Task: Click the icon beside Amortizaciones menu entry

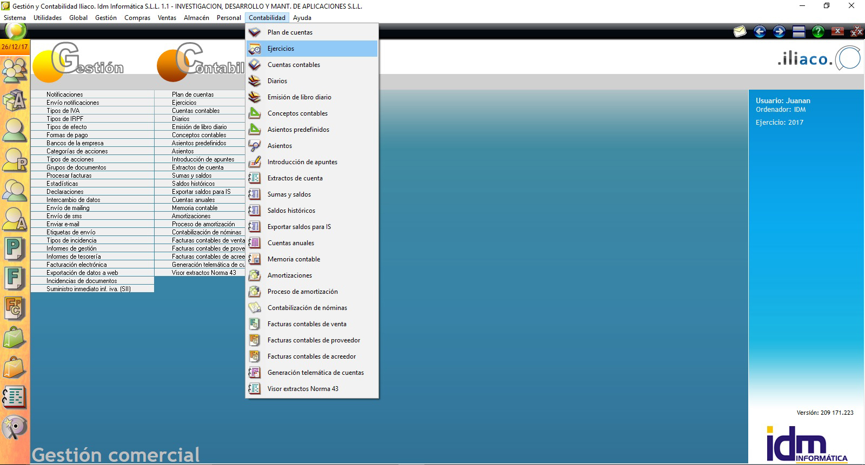Action: point(255,275)
